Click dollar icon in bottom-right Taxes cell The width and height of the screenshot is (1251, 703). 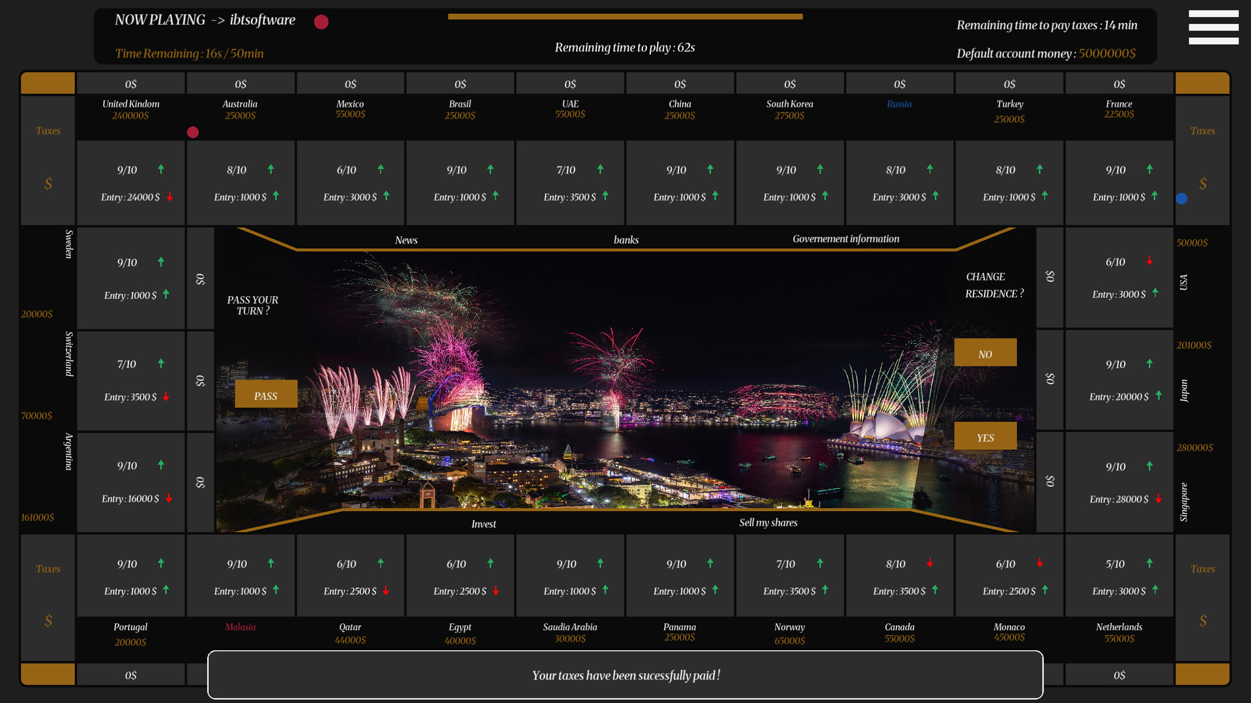pyautogui.click(x=1203, y=621)
